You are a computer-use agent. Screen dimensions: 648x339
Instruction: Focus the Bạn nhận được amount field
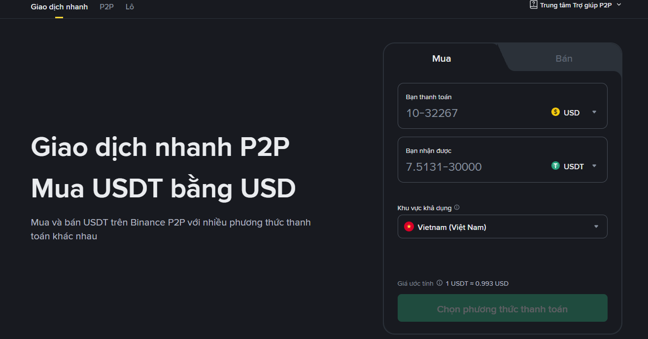click(x=468, y=167)
